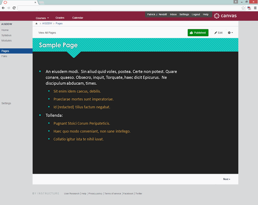258x205 pixels.
Task: Click the browser back arrow
Action: tap(3, 8)
